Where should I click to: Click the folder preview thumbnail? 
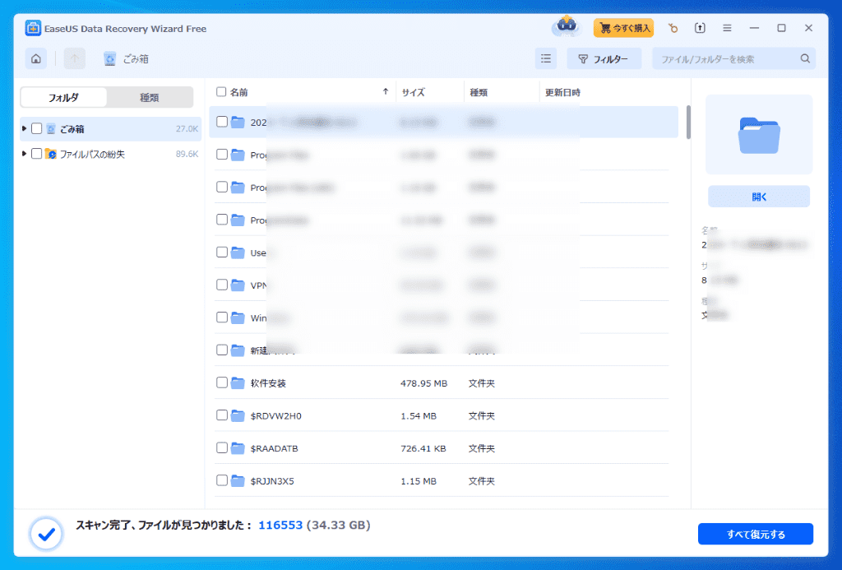coord(759,134)
